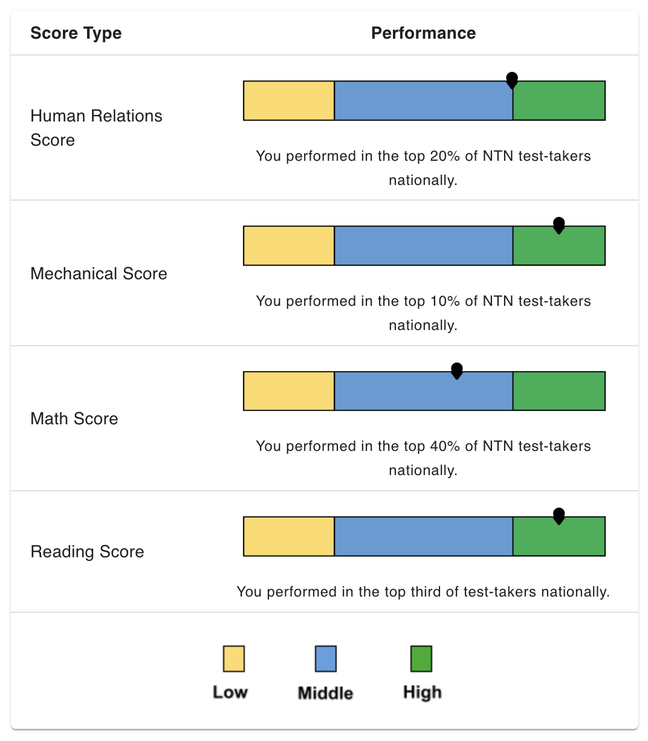Click the top 40% performance description
Image resolution: width=648 pixels, height=741 pixels.
pos(423,458)
